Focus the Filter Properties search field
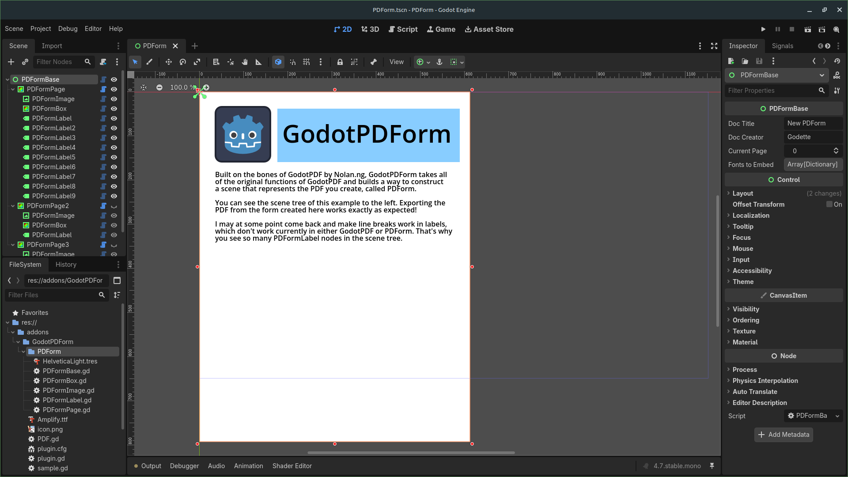The width and height of the screenshot is (848, 477). [x=777, y=91]
